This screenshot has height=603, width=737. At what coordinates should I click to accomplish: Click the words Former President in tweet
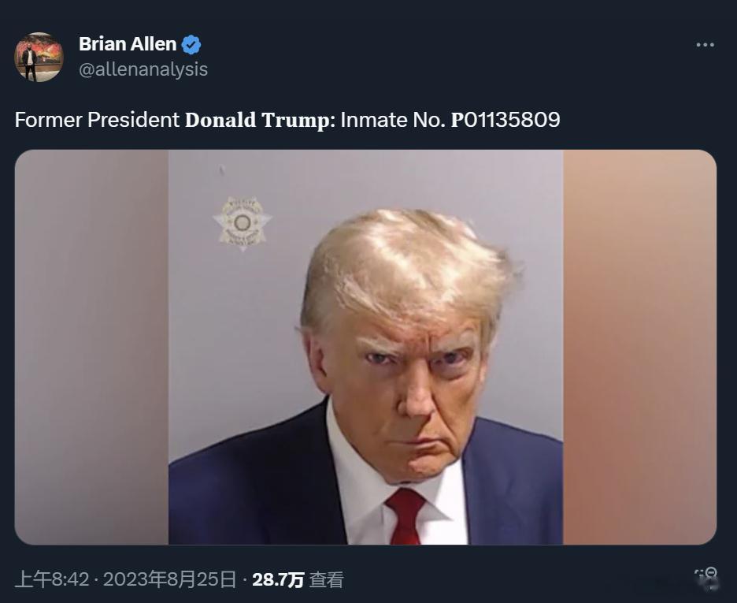[x=98, y=120]
